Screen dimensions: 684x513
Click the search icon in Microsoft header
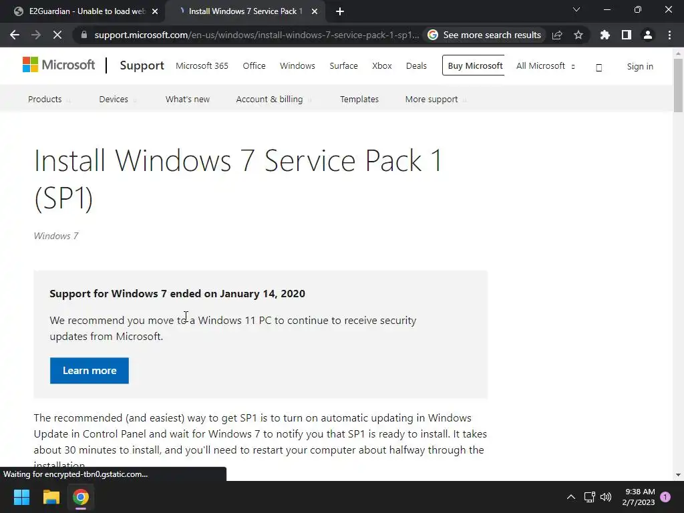point(599,67)
